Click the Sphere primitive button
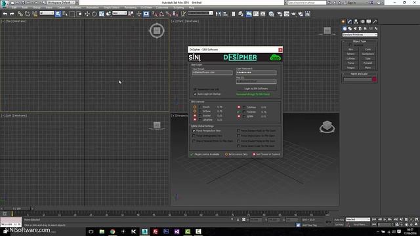420x236 pixels. [351, 54]
